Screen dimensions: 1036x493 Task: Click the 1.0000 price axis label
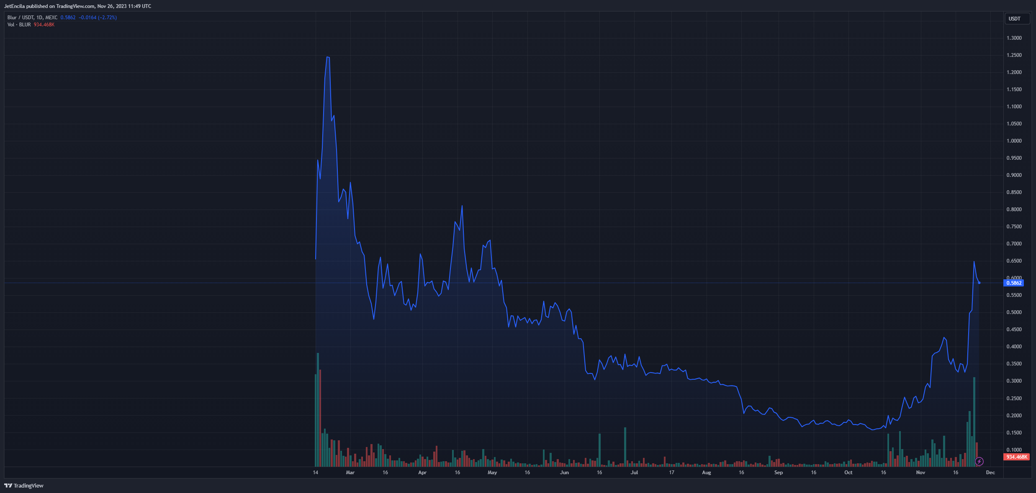(1014, 141)
